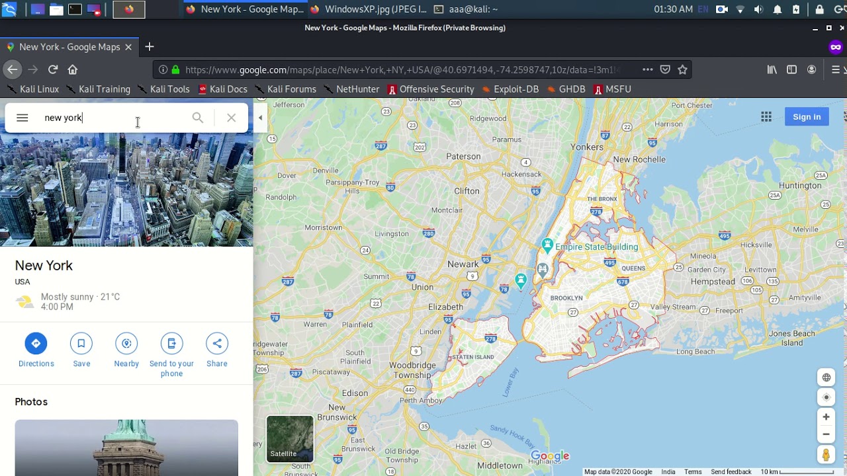Switch to New York taskbar window
This screenshot has height=476, width=847.
[x=245, y=9]
